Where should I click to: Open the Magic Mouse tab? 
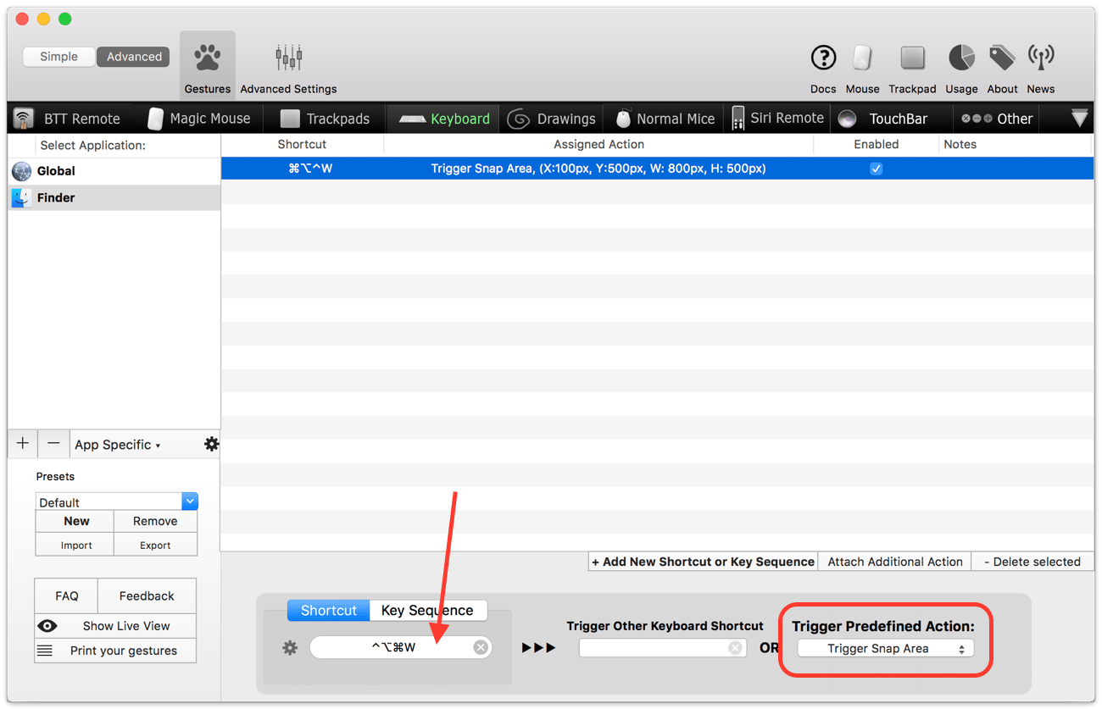198,119
